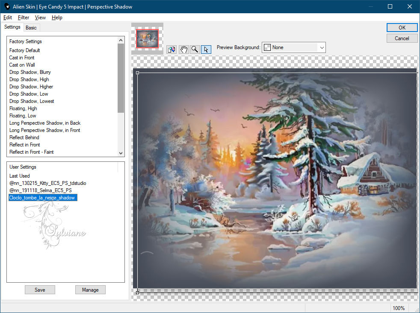420x313 pixels.
Task: Switch to the Basic tab
Action: (x=31, y=28)
